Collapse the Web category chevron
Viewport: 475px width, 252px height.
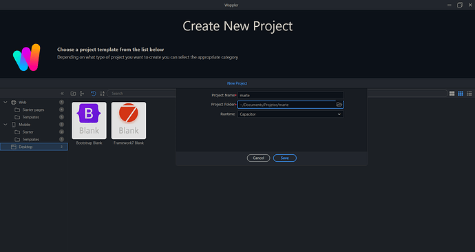(5, 103)
